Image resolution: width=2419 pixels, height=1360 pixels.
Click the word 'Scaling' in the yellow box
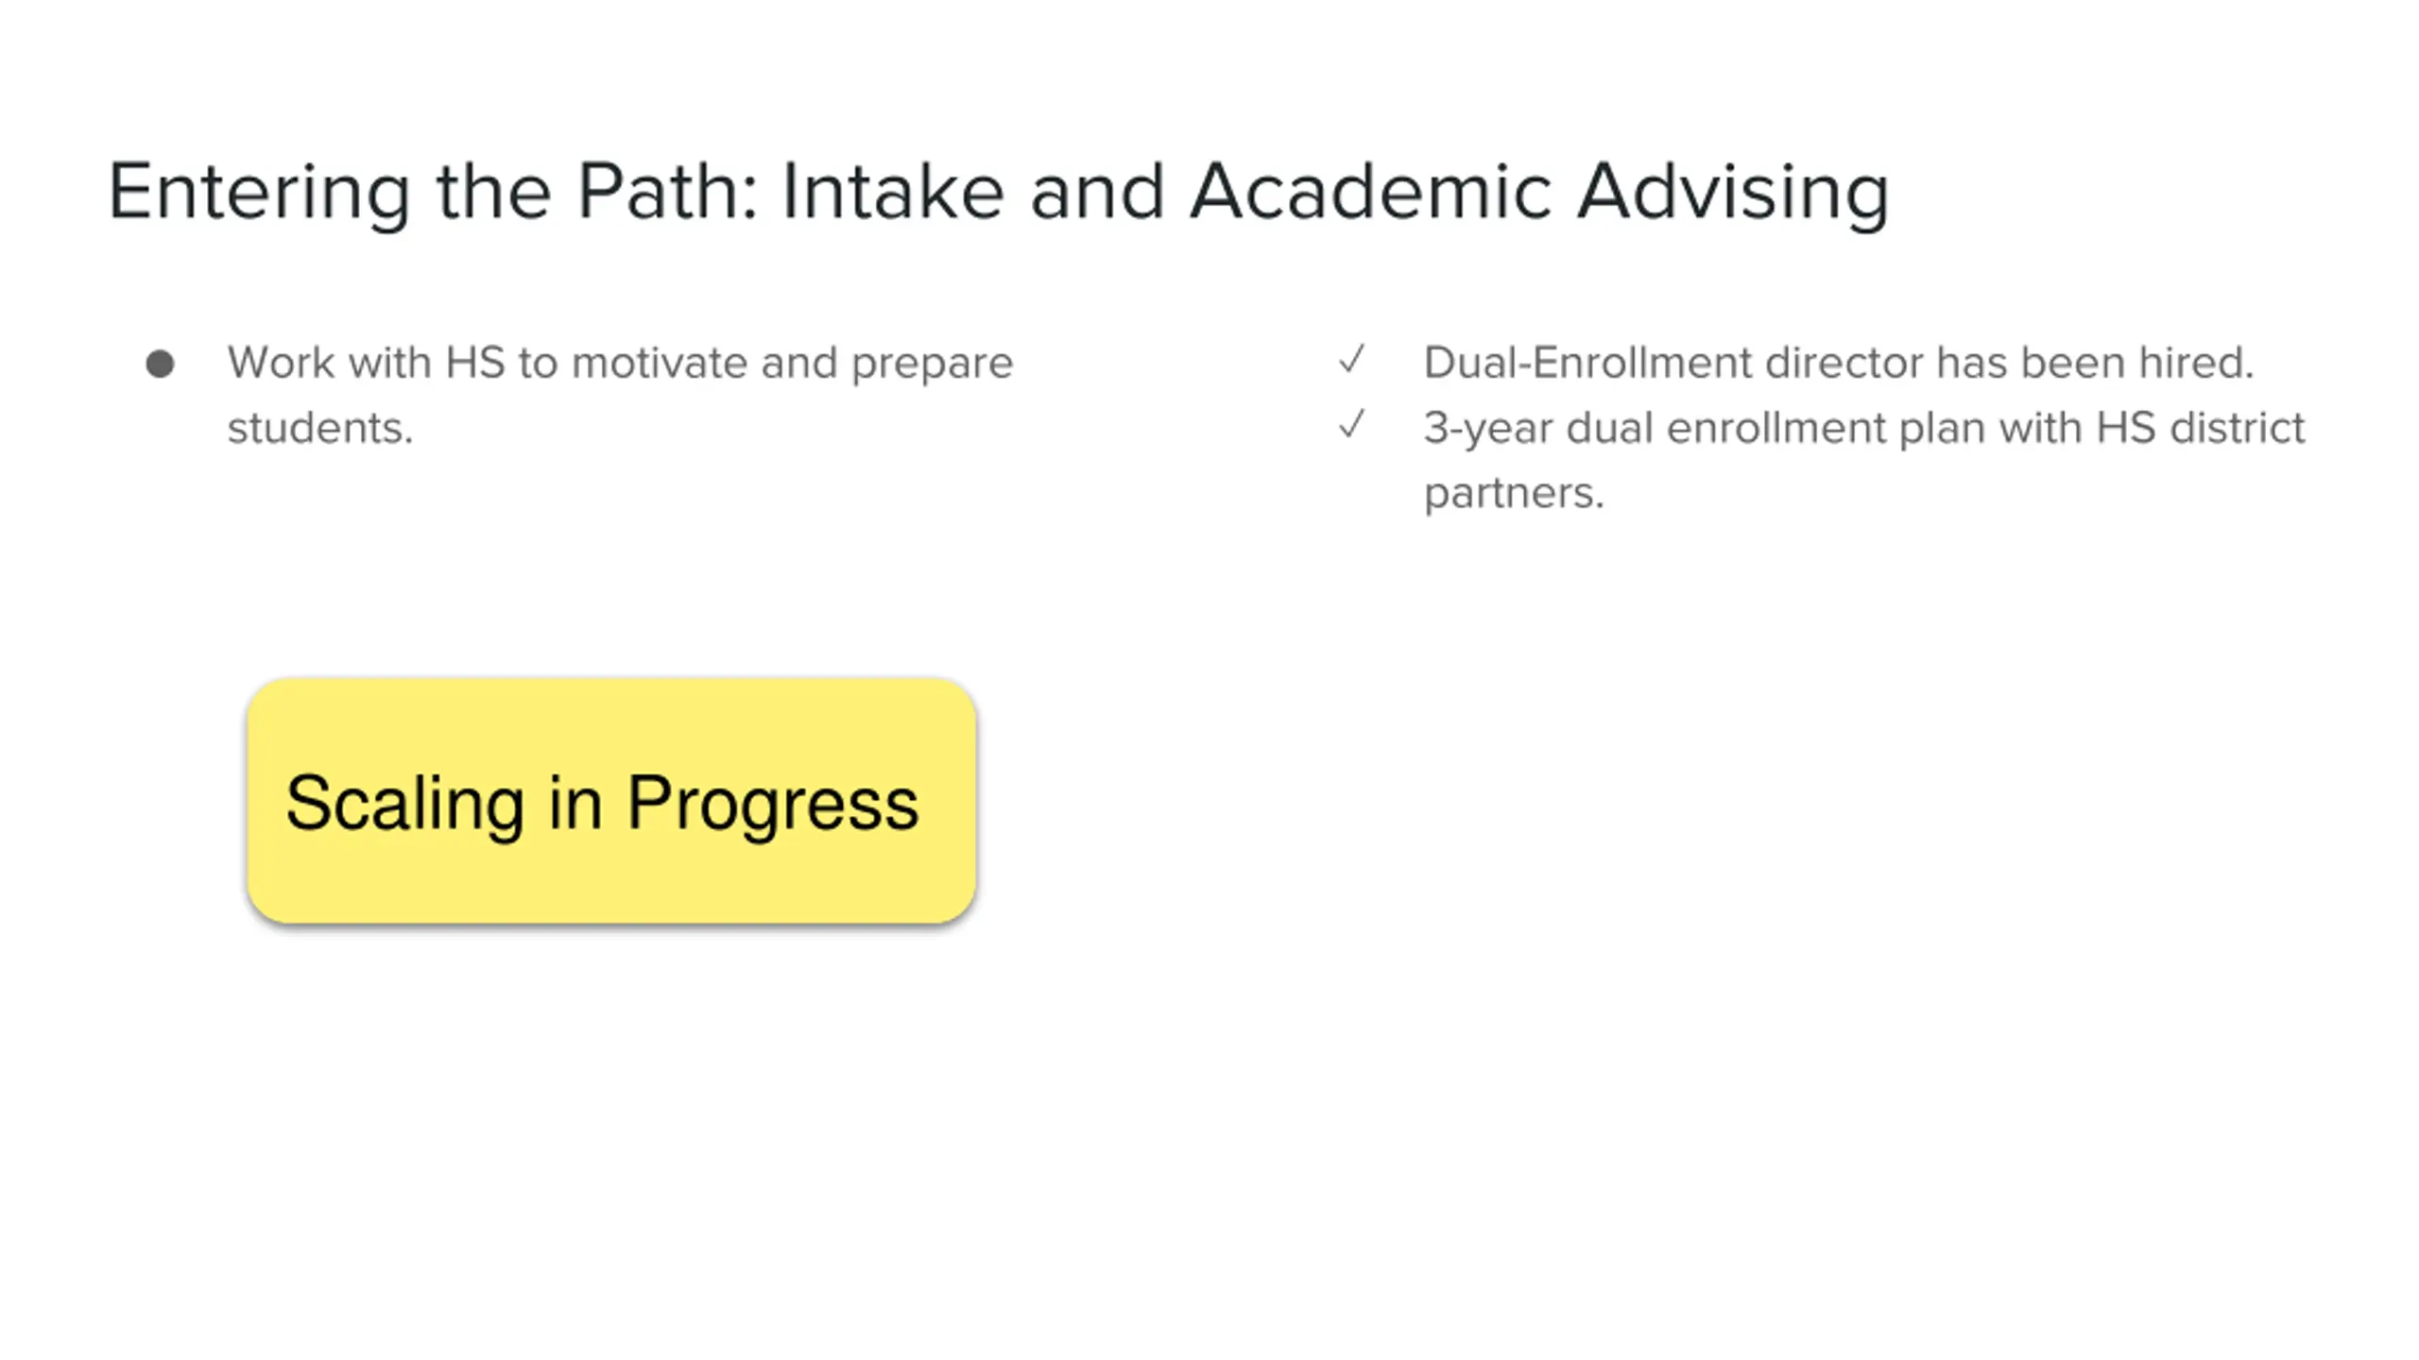[404, 804]
